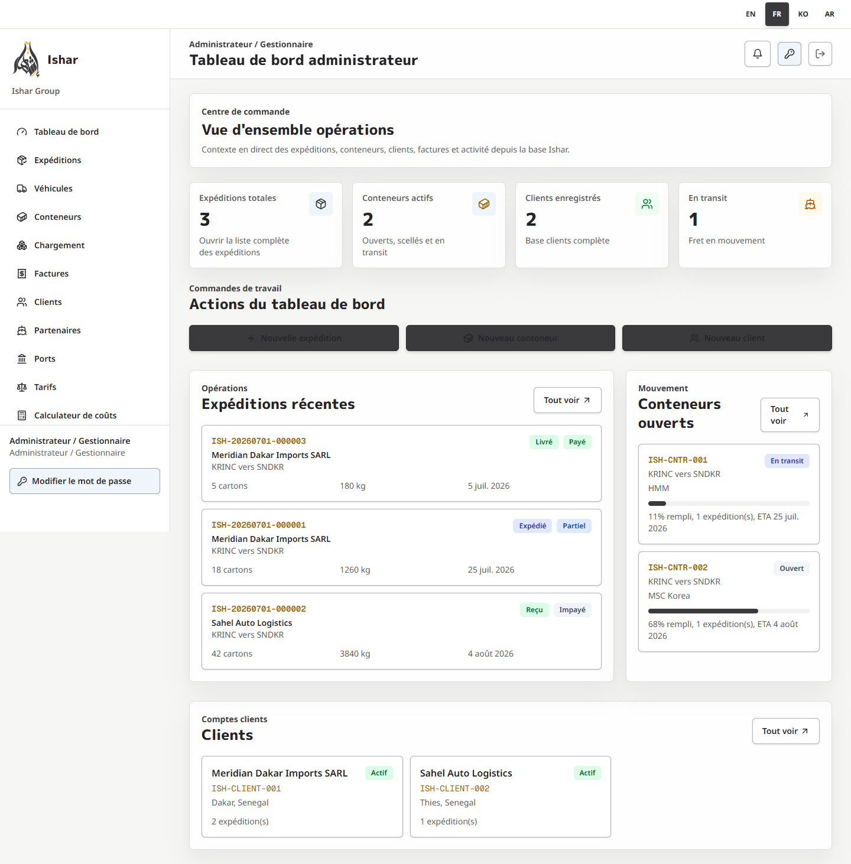
Task: Open shipment ISH-20260701-000001
Action: [x=401, y=547]
